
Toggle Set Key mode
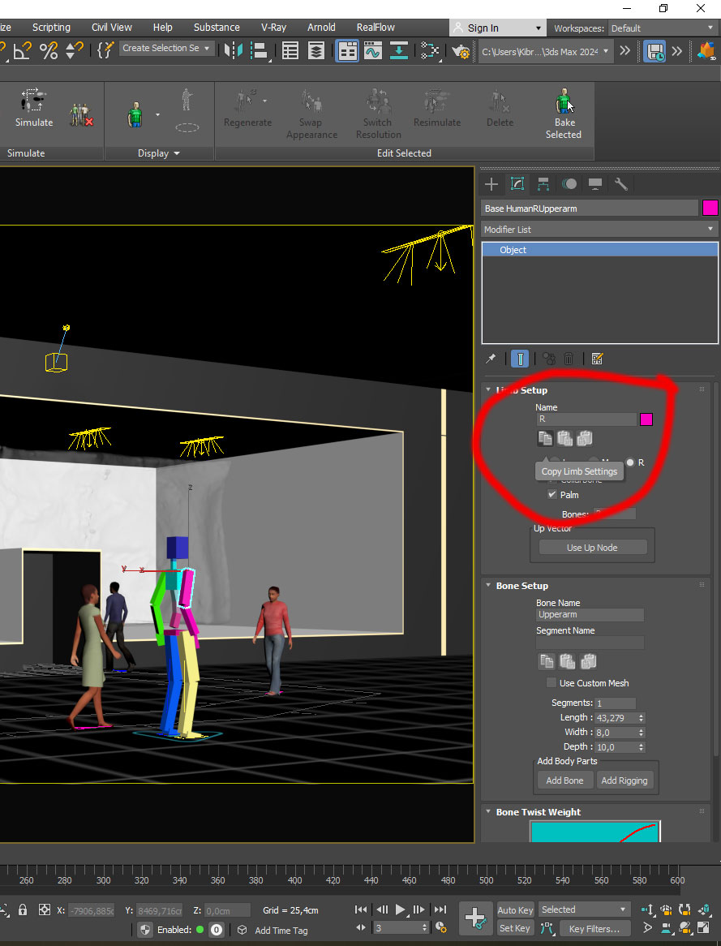(x=515, y=928)
